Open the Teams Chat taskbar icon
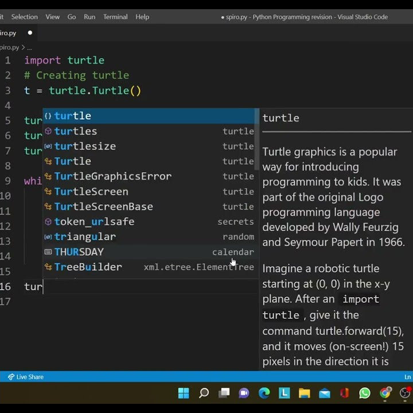 [x=244, y=393]
